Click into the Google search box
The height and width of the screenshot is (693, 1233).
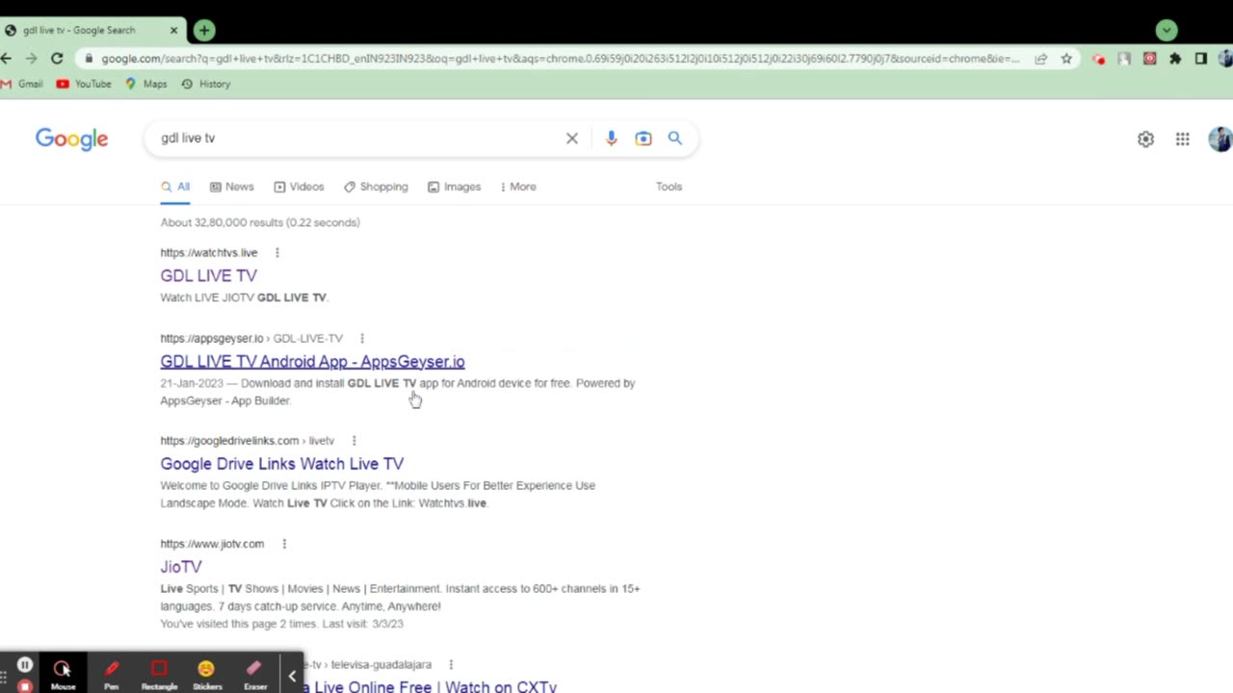(356, 139)
